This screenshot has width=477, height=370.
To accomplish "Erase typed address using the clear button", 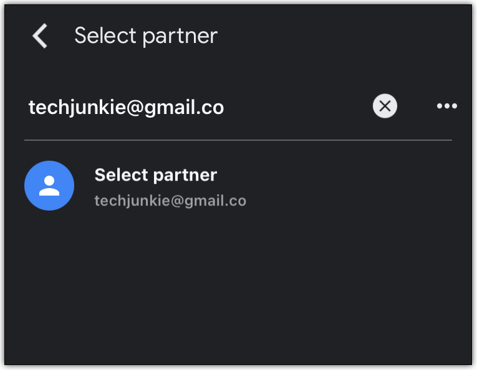I will pyautogui.click(x=385, y=107).
